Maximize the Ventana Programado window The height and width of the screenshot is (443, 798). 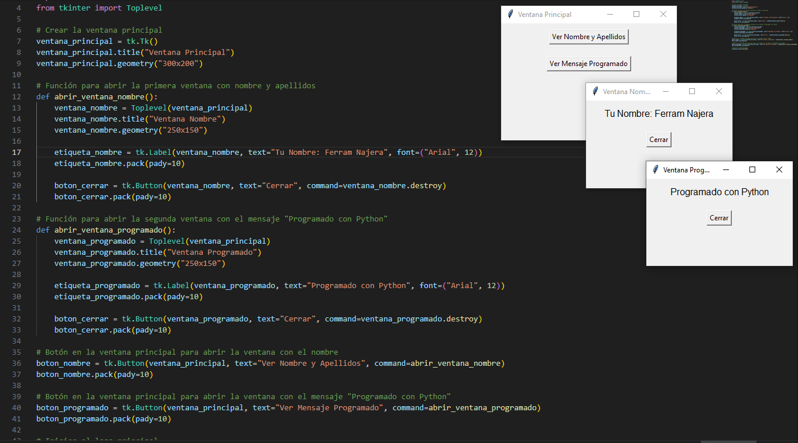click(752, 170)
